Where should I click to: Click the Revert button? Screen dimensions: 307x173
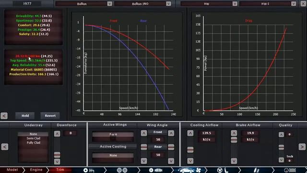click(x=50, y=116)
